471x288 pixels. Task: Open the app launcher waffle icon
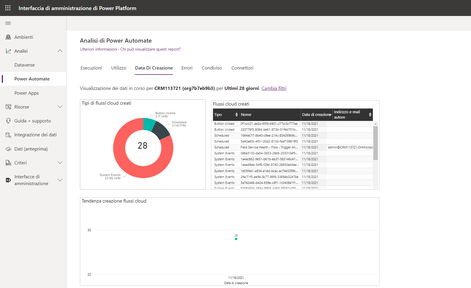click(8, 8)
